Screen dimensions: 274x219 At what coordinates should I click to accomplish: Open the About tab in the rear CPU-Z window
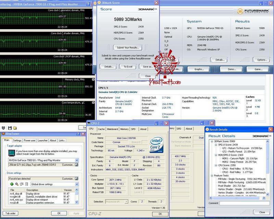pyautogui.click(x=189, y=129)
